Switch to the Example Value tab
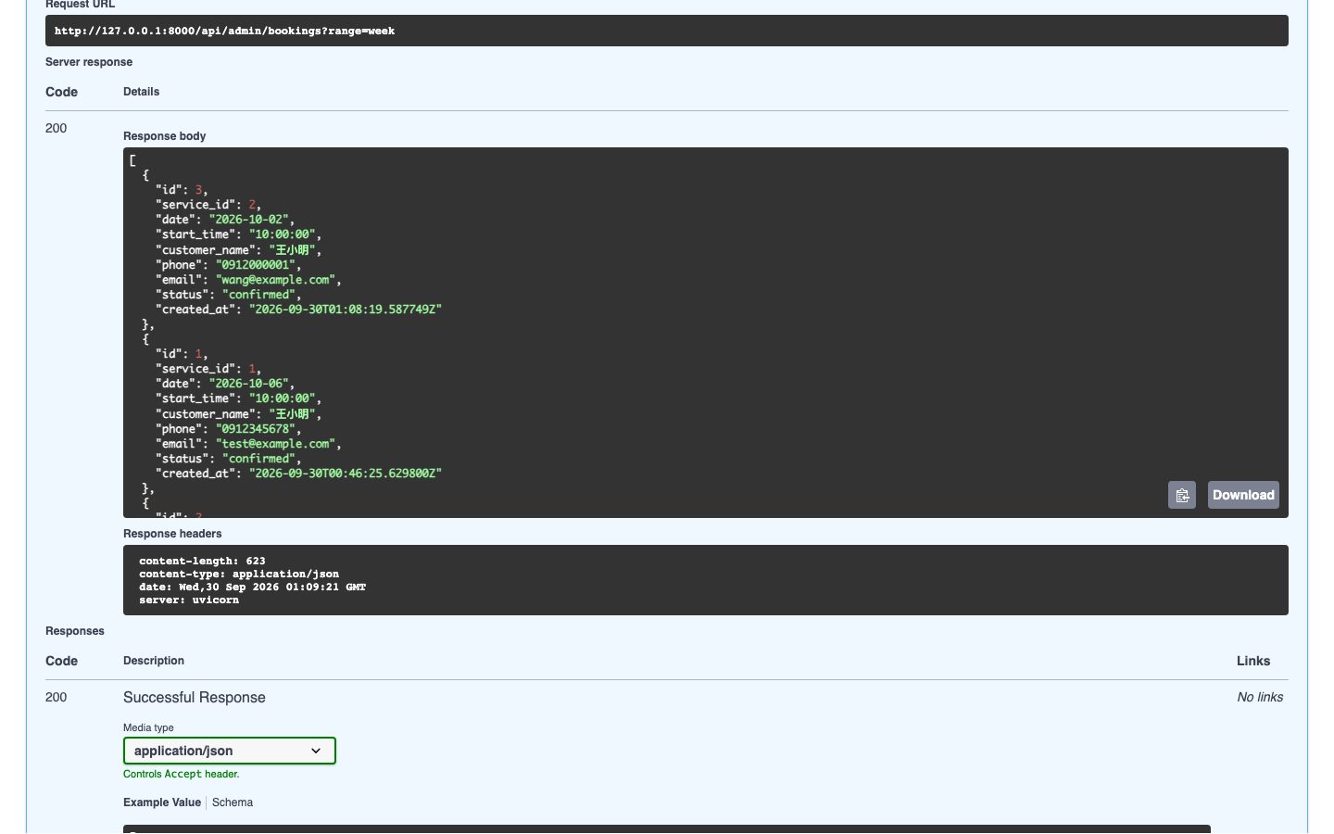1334x834 pixels. (162, 802)
